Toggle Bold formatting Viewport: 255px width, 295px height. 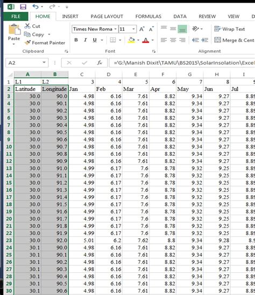pyautogui.click(x=76, y=40)
